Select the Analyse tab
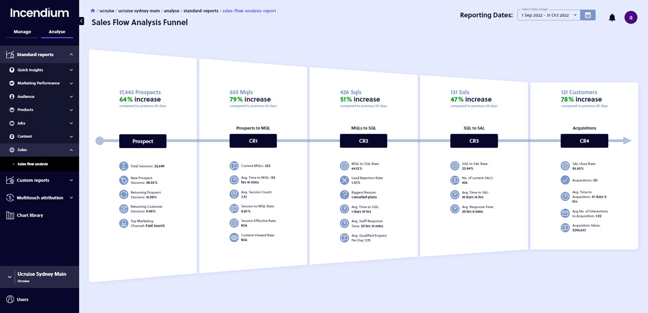Screen dimensions: 648x313 [x=57, y=32]
